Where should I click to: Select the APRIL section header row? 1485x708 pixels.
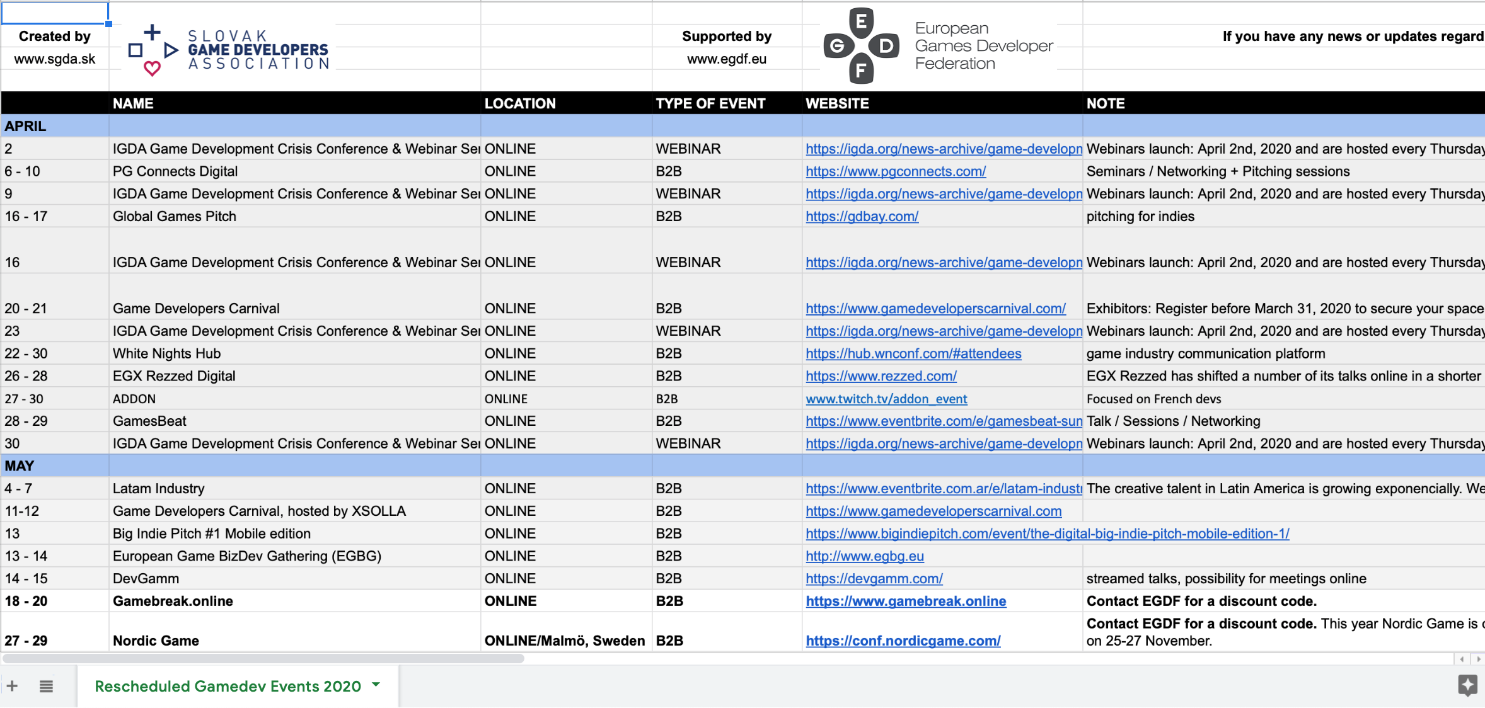(x=25, y=125)
